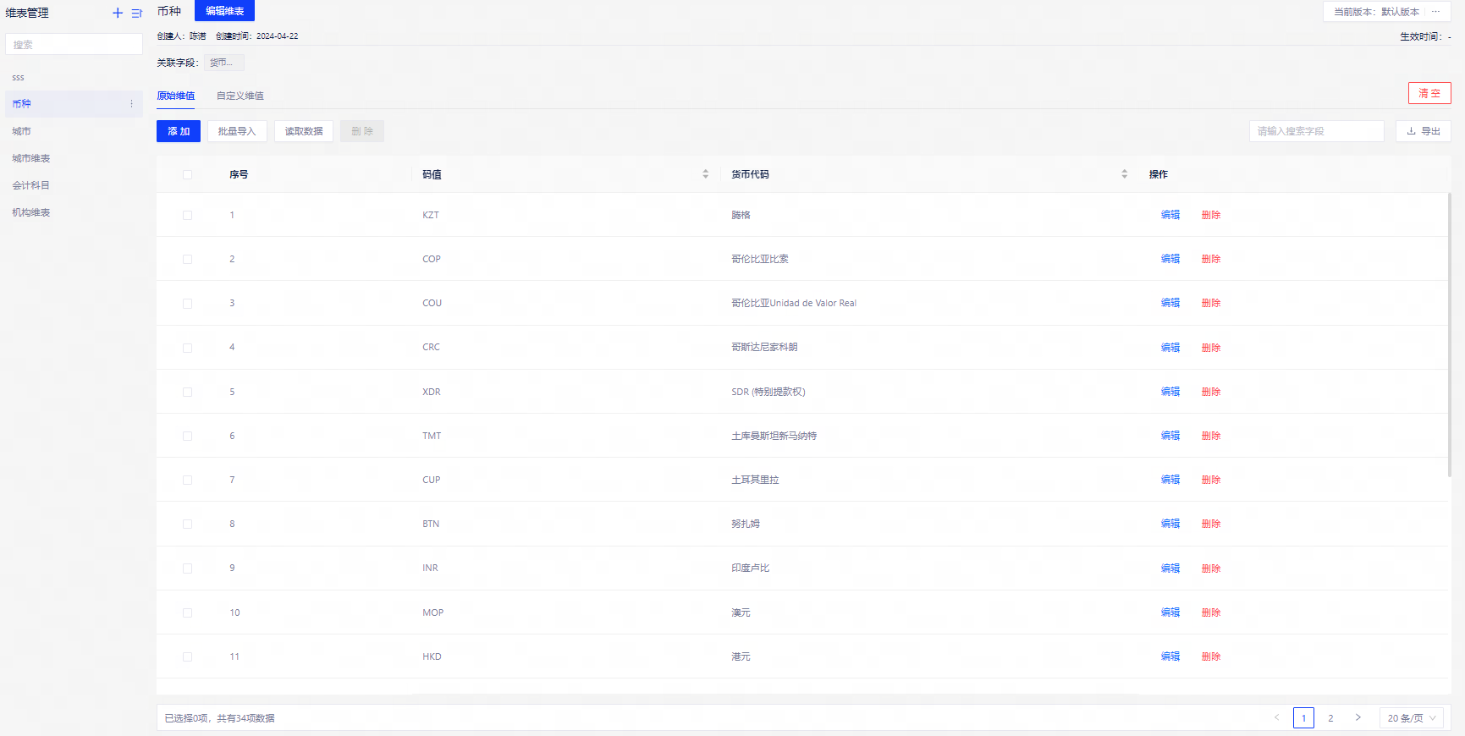Select the checkbox for row 5 XDR

187,393
